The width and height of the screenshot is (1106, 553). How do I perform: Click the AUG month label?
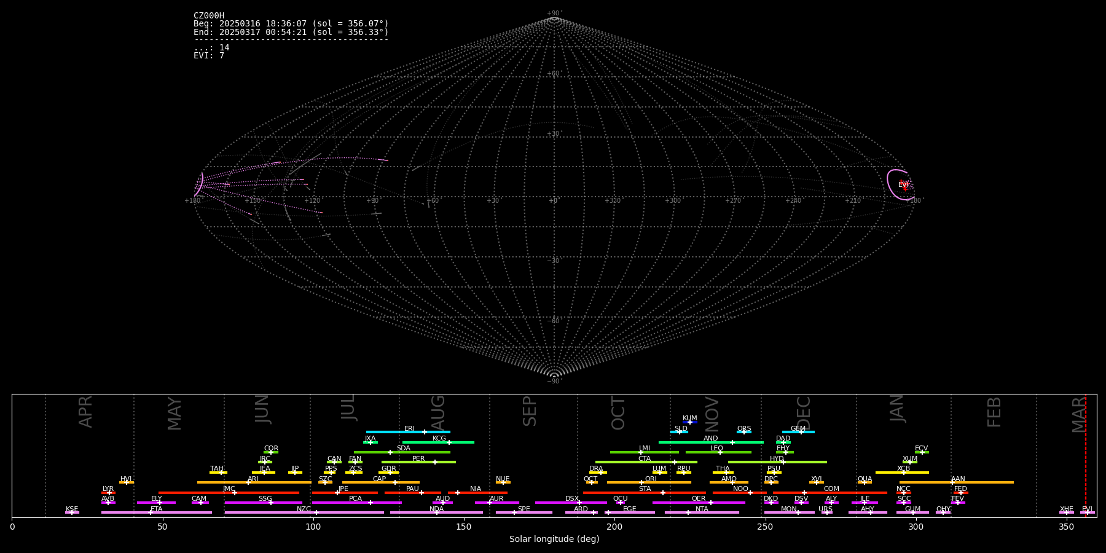pyautogui.click(x=437, y=411)
